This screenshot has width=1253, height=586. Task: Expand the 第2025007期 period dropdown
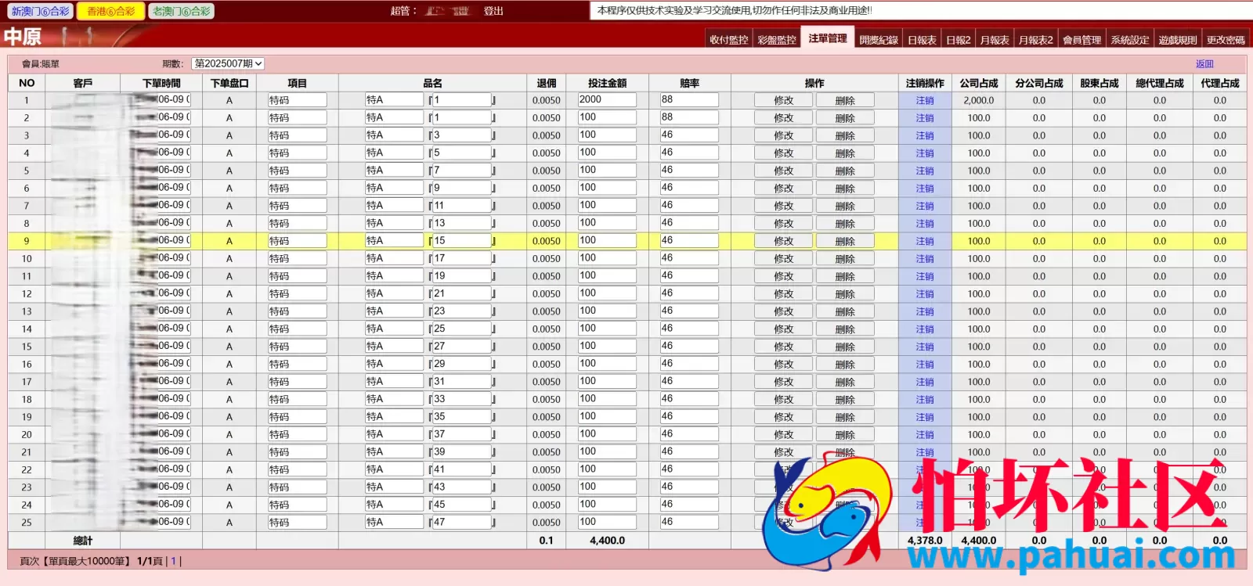click(x=228, y=63)
